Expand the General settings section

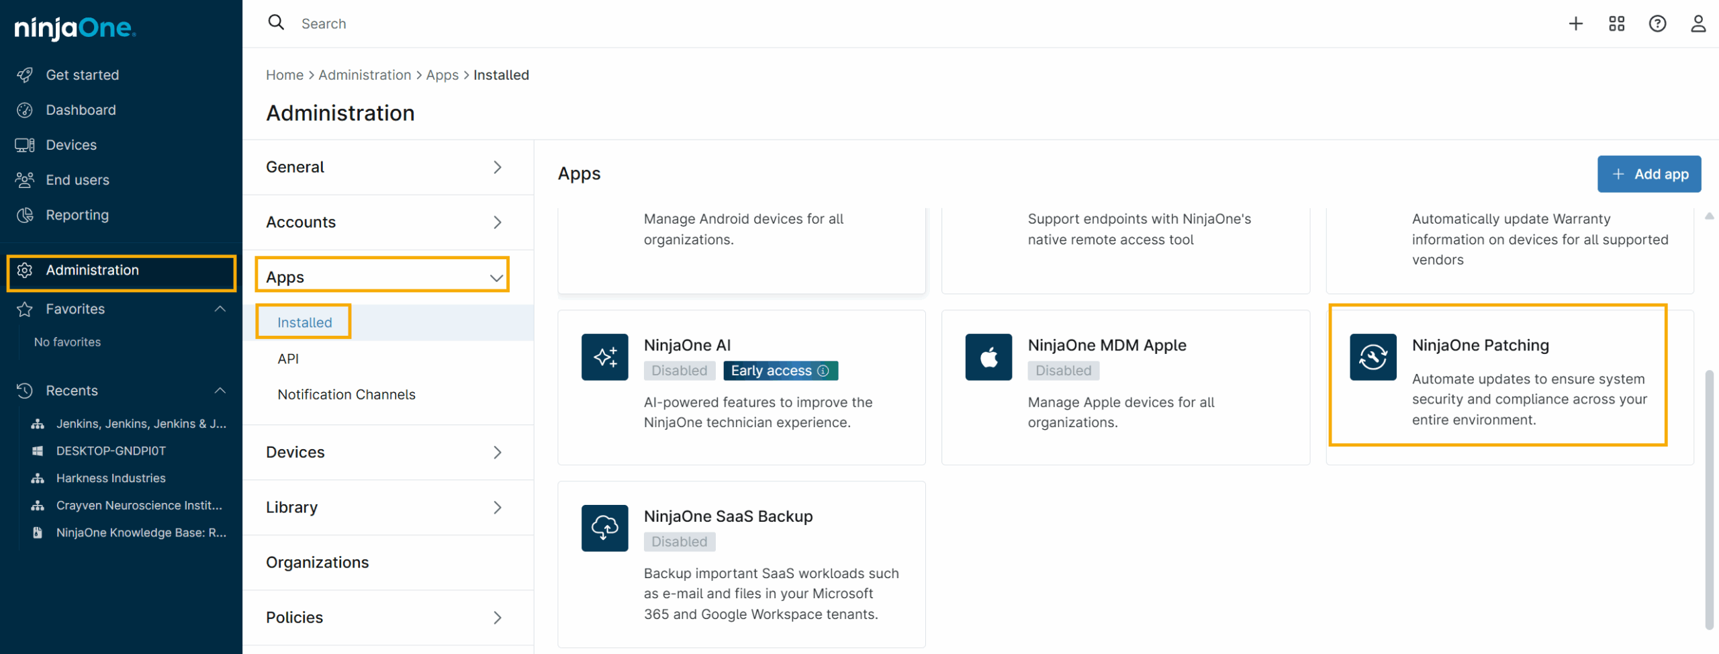point(496,167)
